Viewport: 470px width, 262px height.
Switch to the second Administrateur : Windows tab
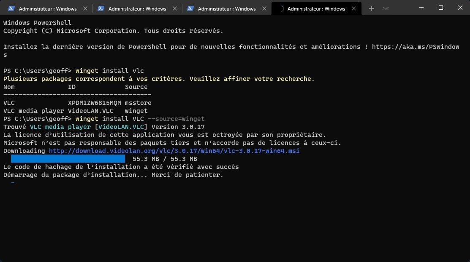[x=137, y=9]
